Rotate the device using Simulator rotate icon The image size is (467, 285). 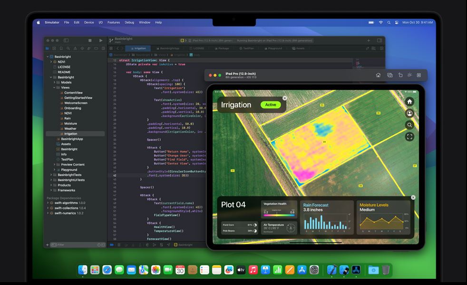(400, 75)
